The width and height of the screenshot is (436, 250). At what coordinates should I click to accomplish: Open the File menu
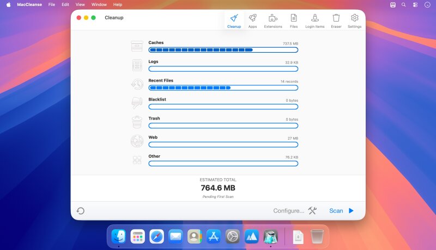coord(51,4)
